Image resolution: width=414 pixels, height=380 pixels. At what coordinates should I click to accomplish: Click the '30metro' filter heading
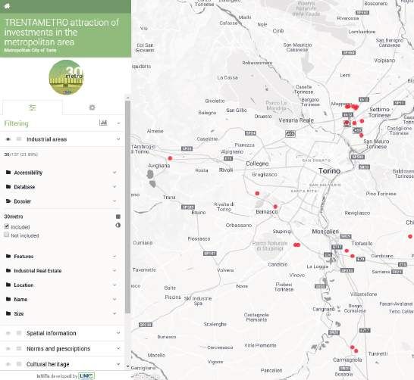click(14, 216)
